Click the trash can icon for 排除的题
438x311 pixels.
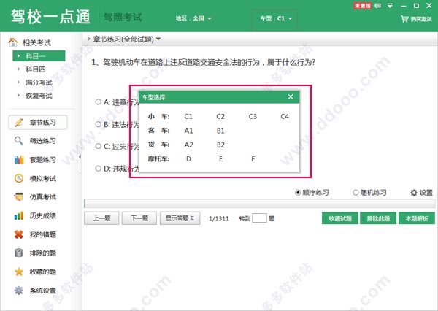click(19, 253)
